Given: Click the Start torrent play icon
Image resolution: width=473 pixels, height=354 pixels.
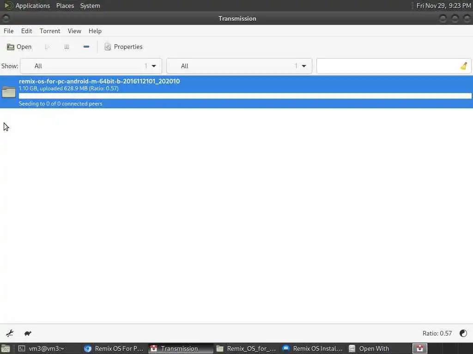Looking at the screenshot, I should (47, 47).
